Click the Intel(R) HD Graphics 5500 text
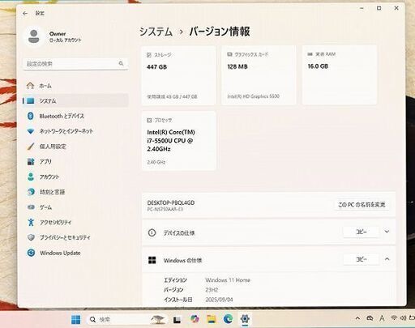This screenshot has height=328, width=415. point(254,96)
